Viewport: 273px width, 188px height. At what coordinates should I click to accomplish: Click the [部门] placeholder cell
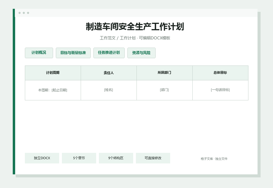click(164, 90)
